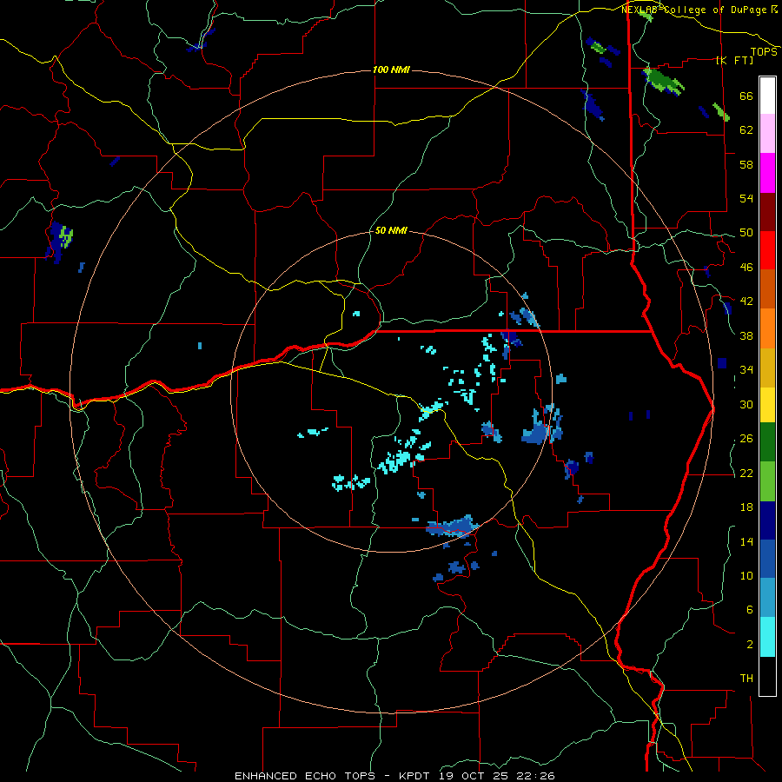
Task: Click the white swatch in the tops legend
Action: click(x=767, y=96)
